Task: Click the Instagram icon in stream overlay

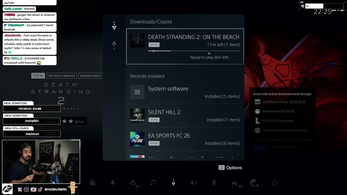Action: 26,190
